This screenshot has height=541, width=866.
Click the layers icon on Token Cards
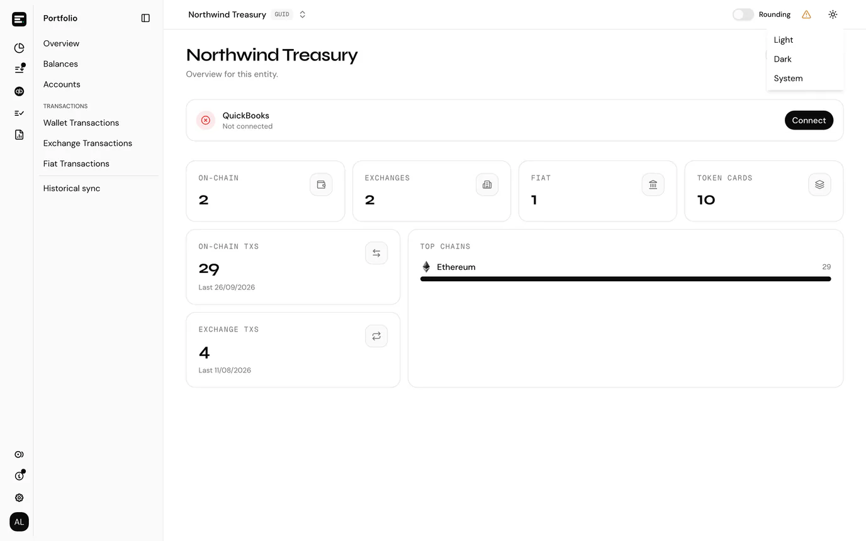point(819,184)
